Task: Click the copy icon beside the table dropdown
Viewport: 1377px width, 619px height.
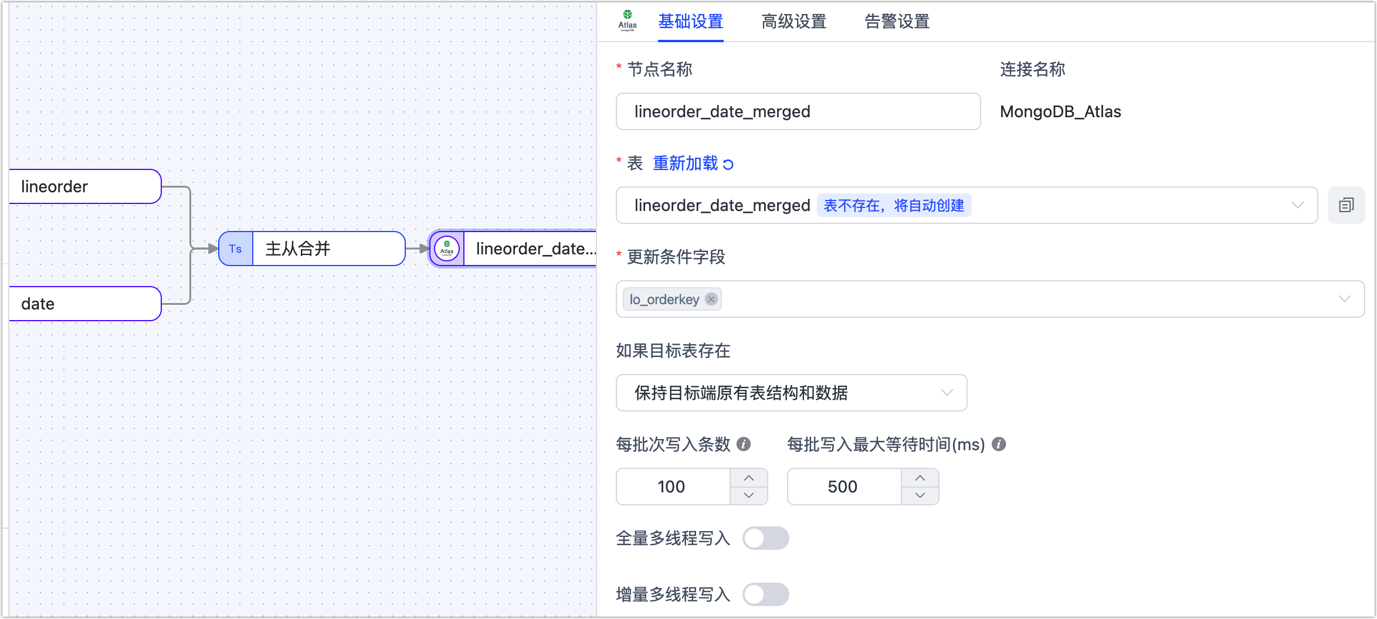Action: (x=1347, y=205)
